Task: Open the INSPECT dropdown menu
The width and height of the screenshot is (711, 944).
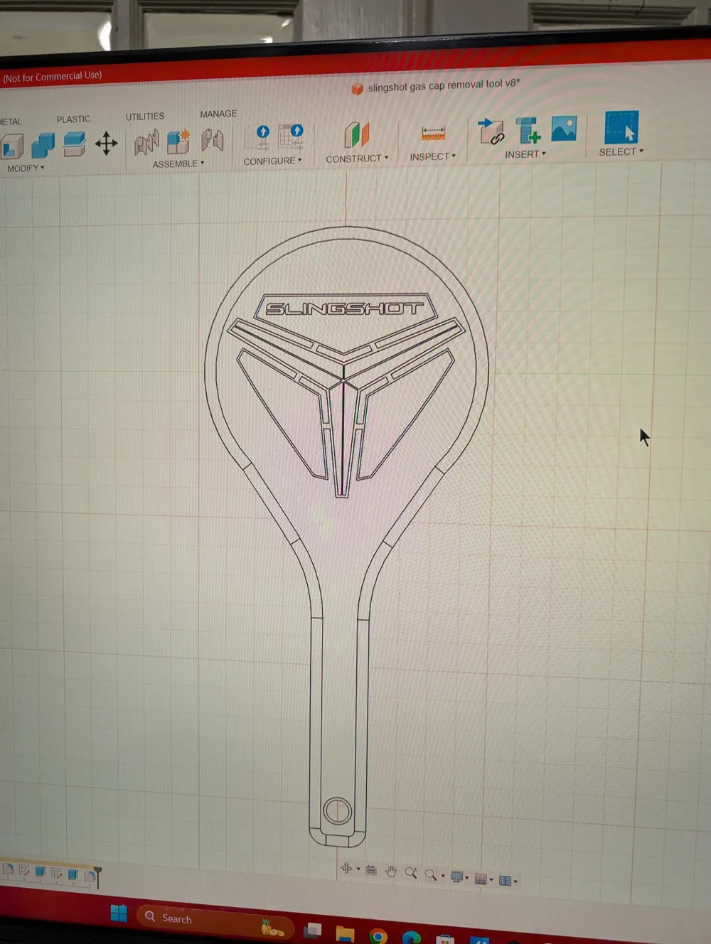Action: pyautogui.click(x=433, y=156)
